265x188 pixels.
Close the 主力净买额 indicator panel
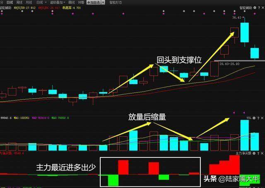pyautogui.click(x=262, y=153)
